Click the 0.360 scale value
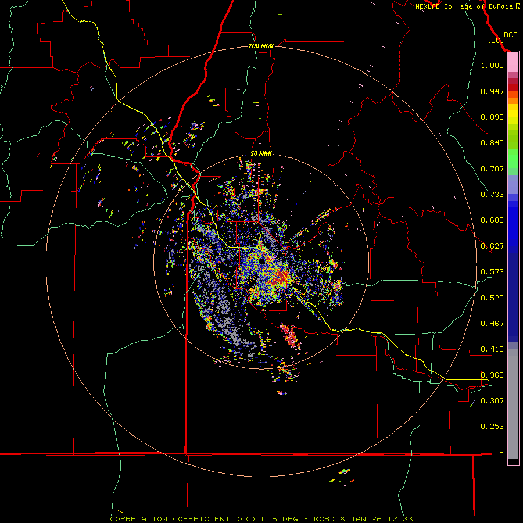Viewport: 523px width, 523px height. pyautogui.click(x=492, y=375)
